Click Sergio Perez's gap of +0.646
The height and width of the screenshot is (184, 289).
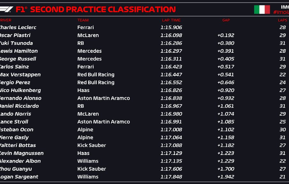[x=226, y=82]
